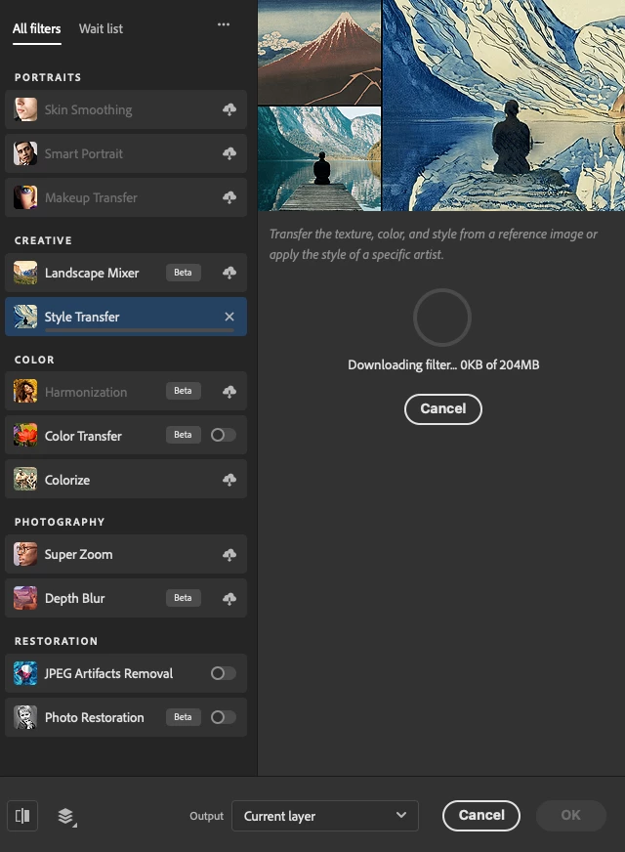Click the Style Transfer download progress bar
625x852 pixels.
[x=140, y=330]
